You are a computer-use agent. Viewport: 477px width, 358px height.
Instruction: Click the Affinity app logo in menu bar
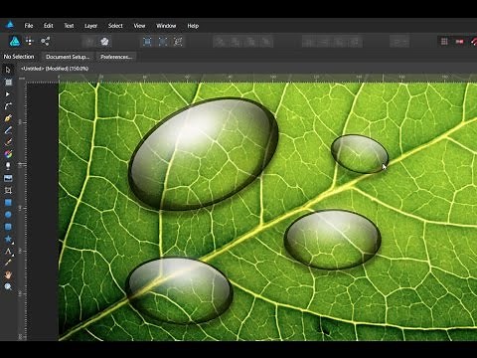(x=10, y=25)
